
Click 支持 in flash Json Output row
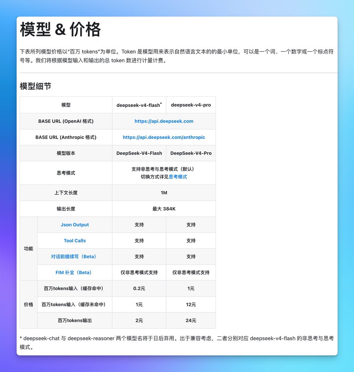139,225
